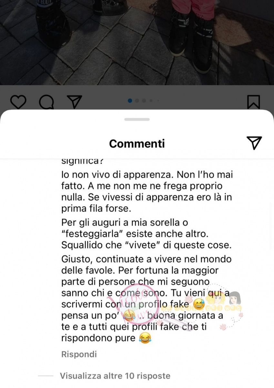Select paragraph starting Io non vivo di apparenza
This screenshot has width=274, height=388.
[147, 192]
